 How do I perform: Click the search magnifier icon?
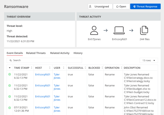click(11, 60)
